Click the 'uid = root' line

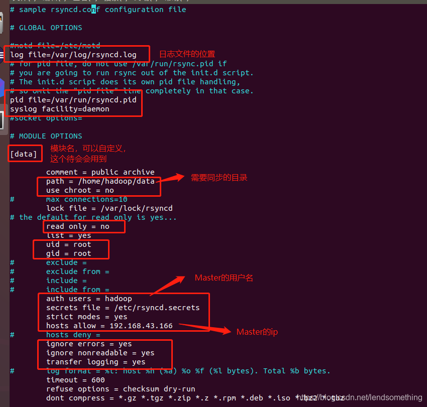[69, 244]
